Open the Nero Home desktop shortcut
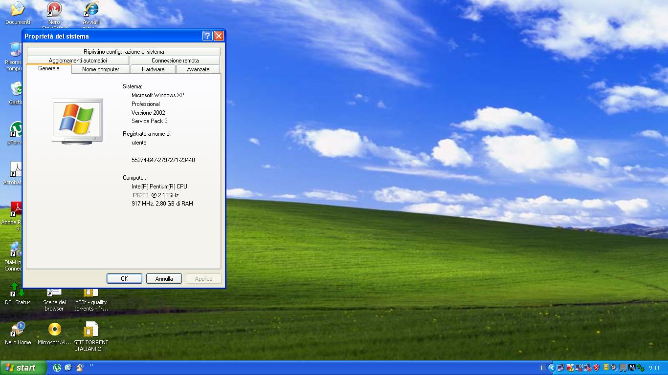 (x=18, y=334)
